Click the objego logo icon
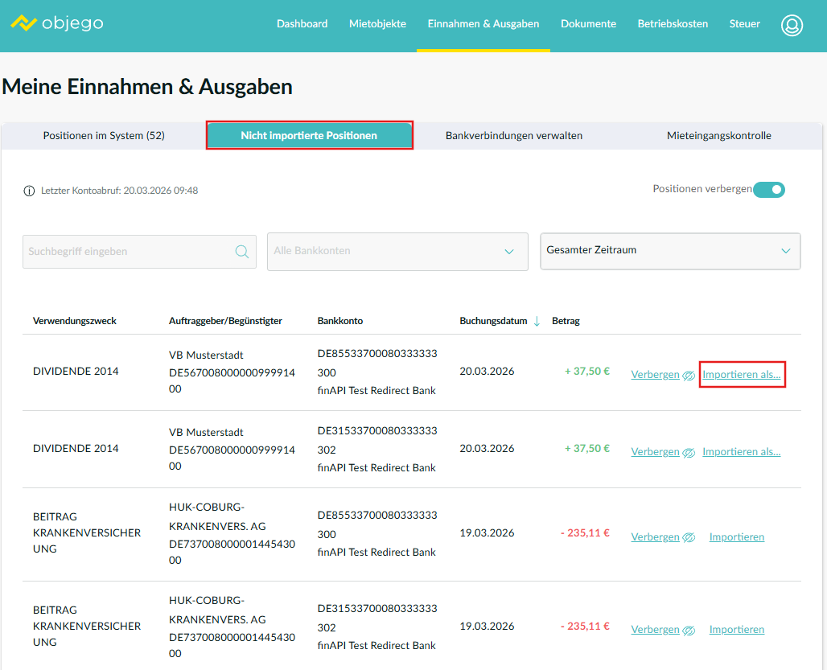The image size is (827, 670). tap(24, 23)
